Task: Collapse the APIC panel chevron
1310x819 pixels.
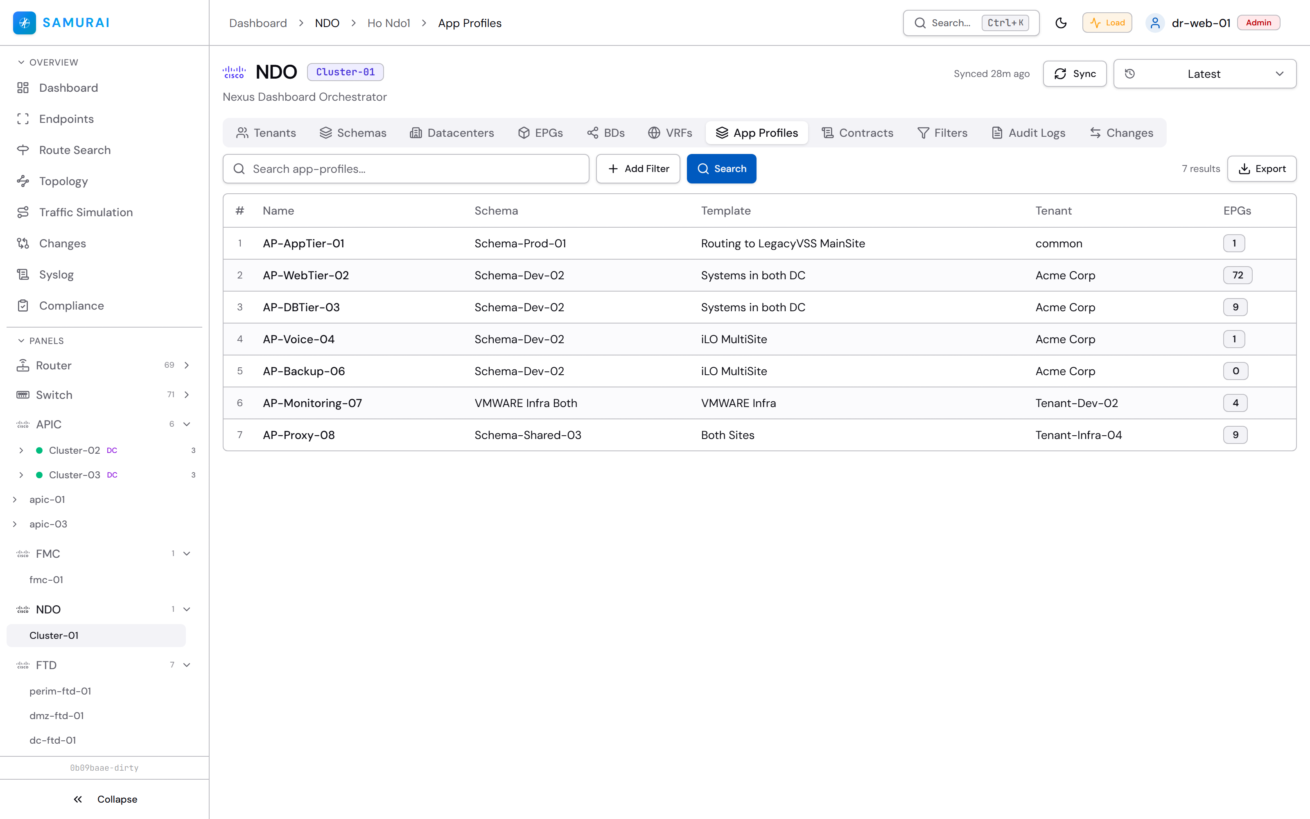Action: tap(187, 425)
